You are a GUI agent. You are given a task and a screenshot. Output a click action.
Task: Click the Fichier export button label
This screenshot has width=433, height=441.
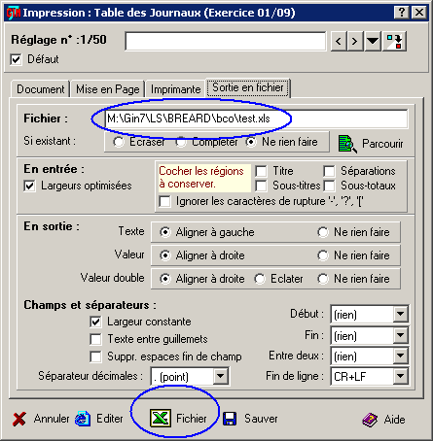click(192, 419)
